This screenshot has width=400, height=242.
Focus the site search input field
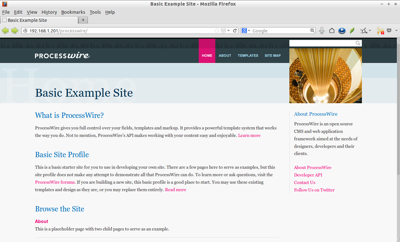pos(322,43)
